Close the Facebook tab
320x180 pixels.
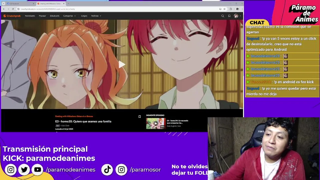(x=33, y=3)
